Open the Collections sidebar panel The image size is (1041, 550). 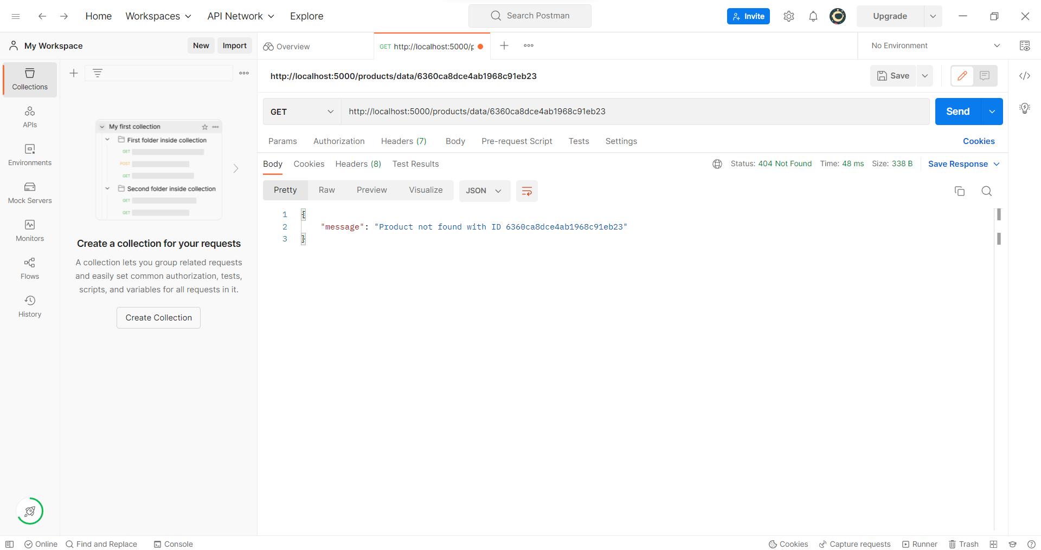point(30,79)
